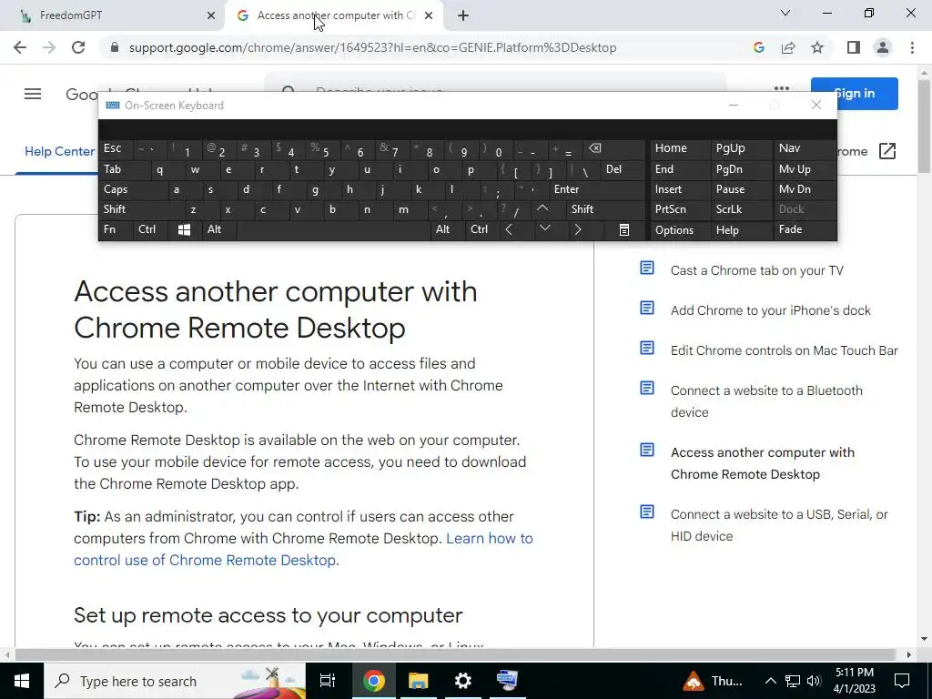
Task: Open the notification center icon
Action: (x=902, y=681)
